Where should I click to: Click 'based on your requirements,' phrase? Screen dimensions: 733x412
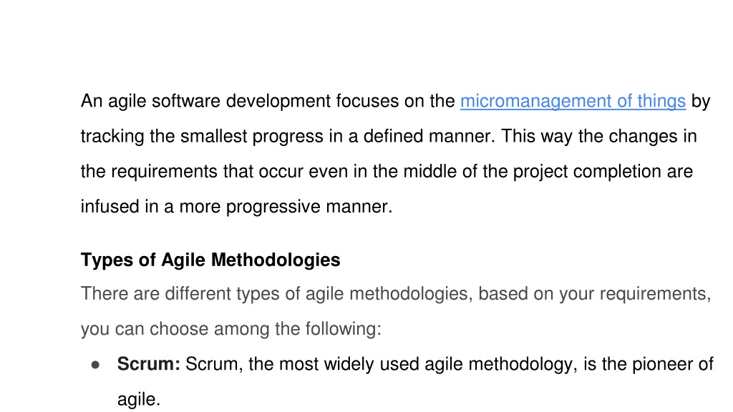point(595,294)
